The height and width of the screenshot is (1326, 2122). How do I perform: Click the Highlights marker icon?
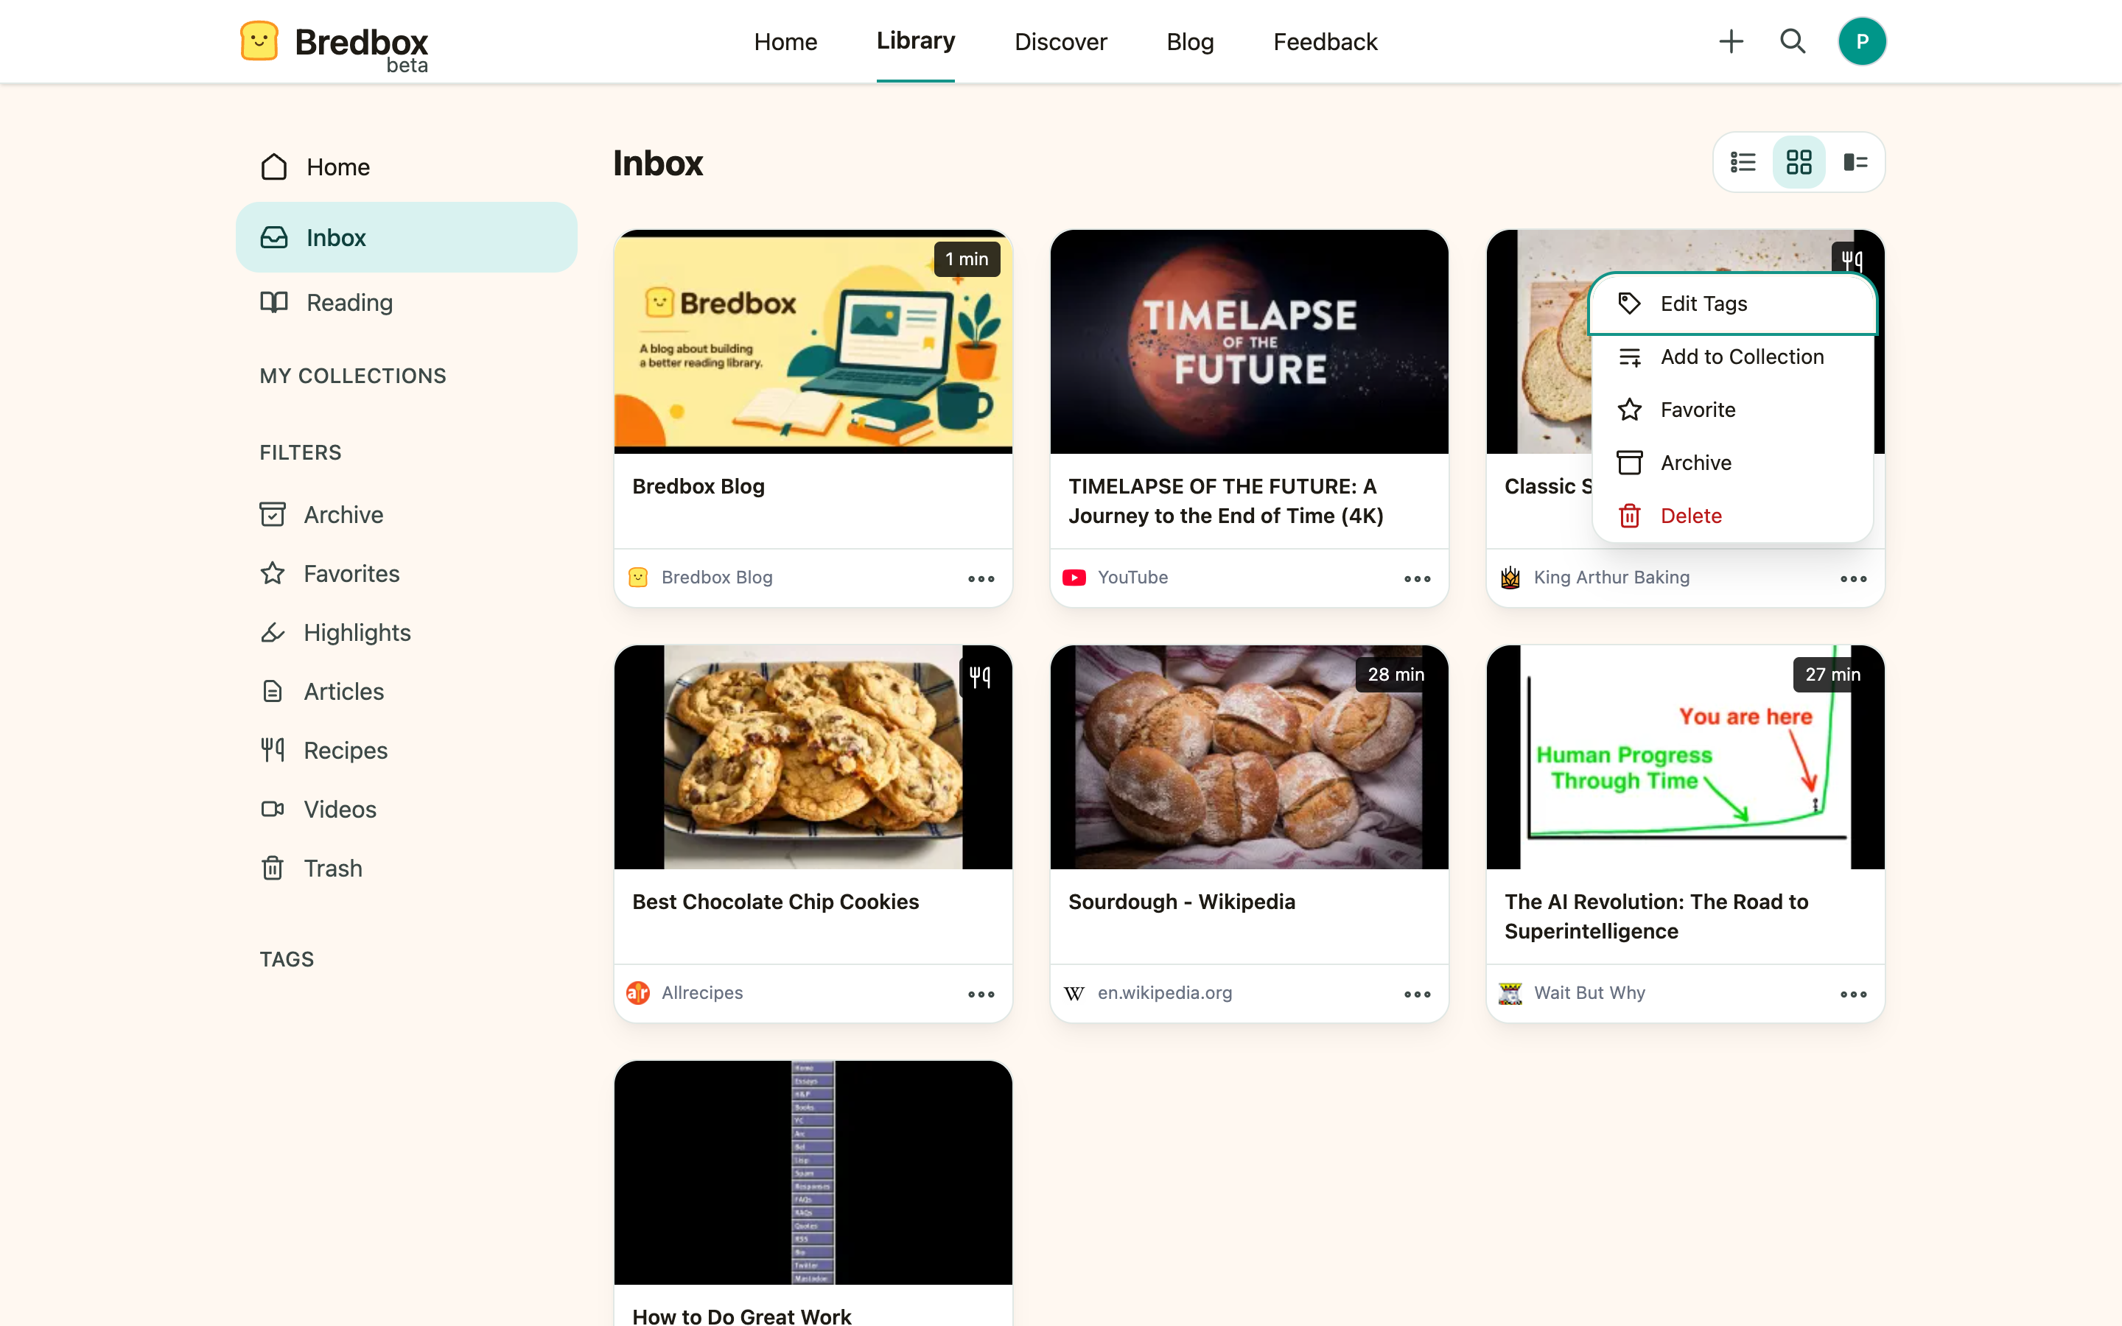tap(273, 632)
